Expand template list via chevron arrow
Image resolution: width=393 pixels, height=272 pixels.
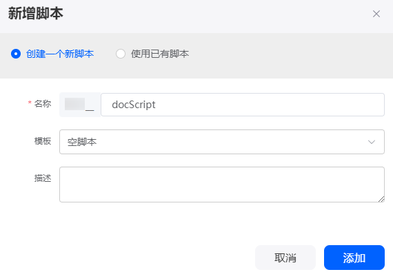[x=372, y=142]
